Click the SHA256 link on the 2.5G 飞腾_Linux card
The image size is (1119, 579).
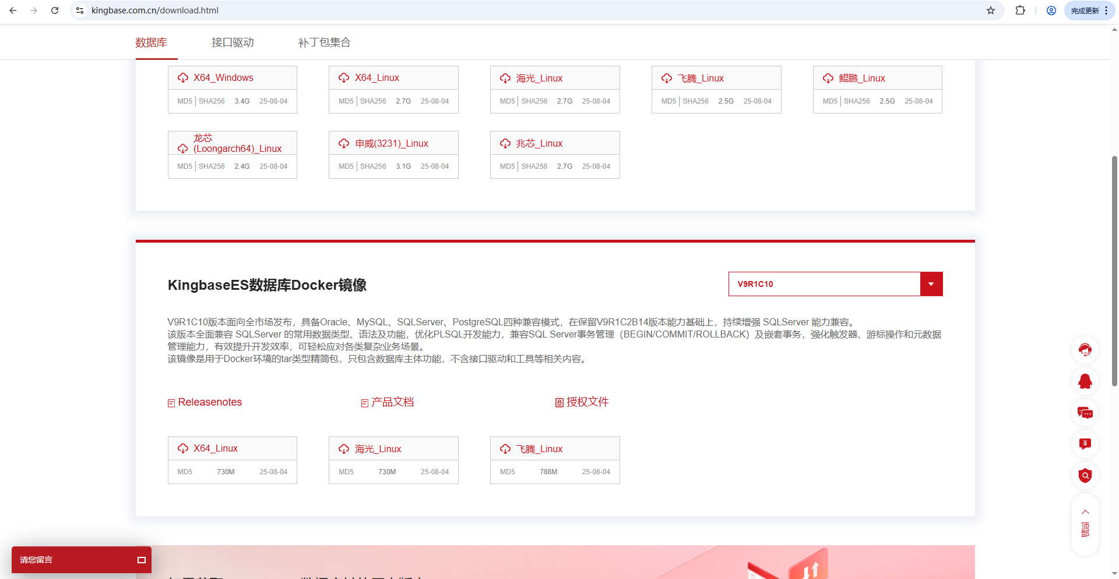696,101
